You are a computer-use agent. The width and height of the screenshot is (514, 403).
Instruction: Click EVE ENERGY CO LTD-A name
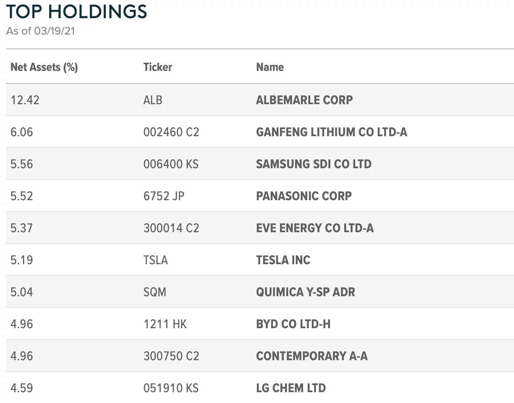[315, 228]
